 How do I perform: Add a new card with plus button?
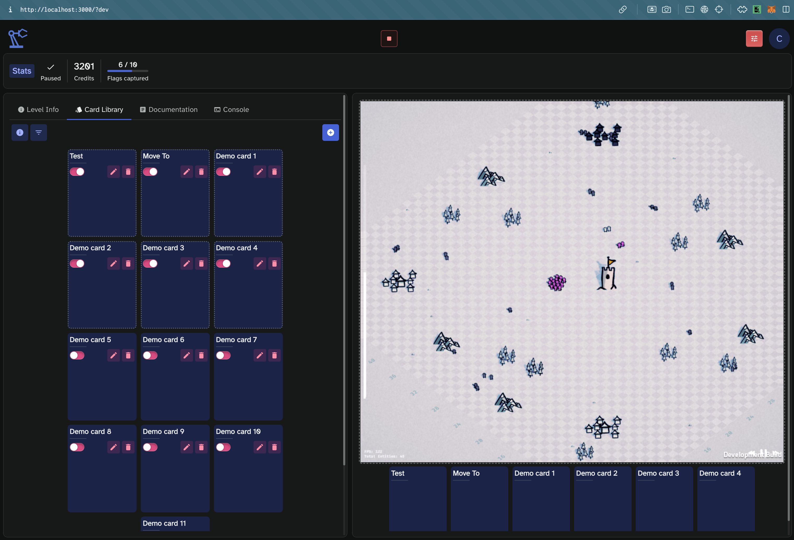[330, 133]
